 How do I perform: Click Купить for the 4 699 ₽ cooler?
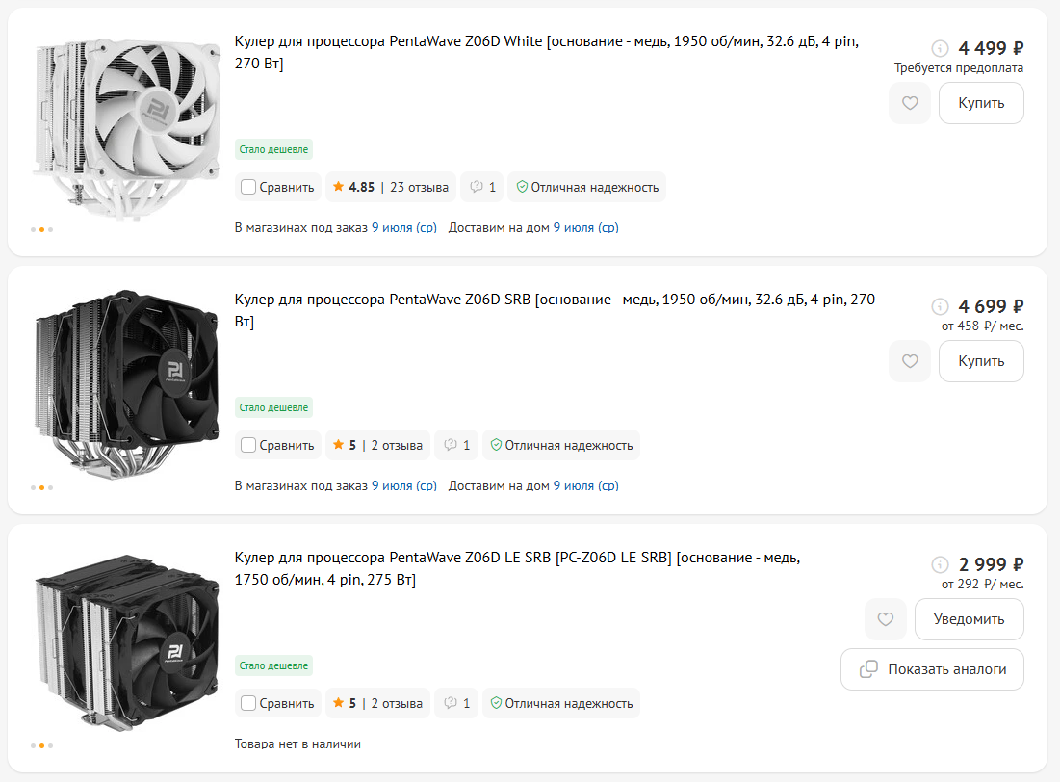[x=981, y=361]
